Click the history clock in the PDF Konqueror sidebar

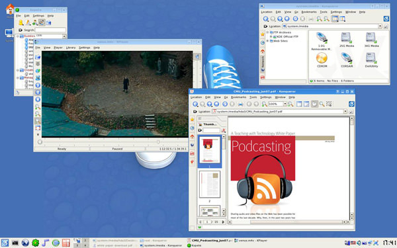tap(192, 128)
